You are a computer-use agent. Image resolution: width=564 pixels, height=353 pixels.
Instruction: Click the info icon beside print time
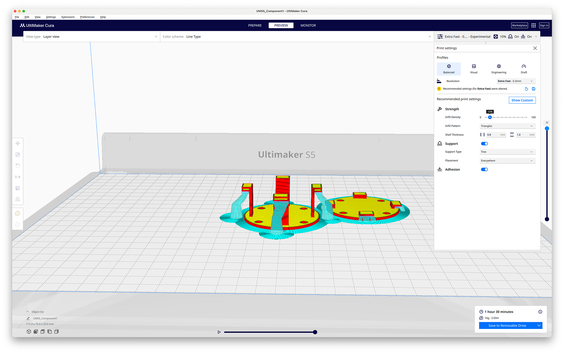[540, 312]
